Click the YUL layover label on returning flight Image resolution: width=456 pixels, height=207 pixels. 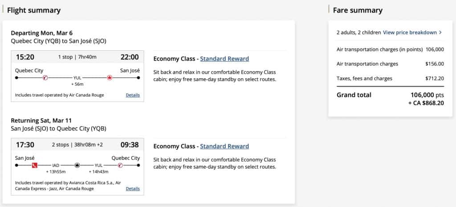98,165
